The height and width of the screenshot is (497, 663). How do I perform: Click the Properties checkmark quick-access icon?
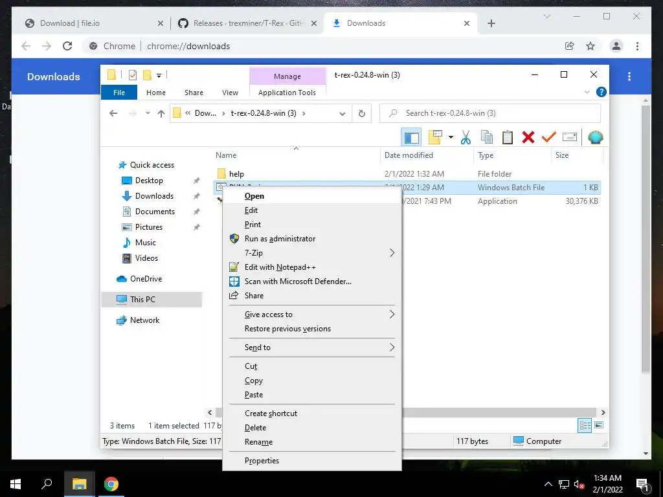[133, 75]
